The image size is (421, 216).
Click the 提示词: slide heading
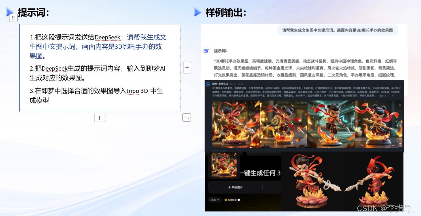coord(34,12)
